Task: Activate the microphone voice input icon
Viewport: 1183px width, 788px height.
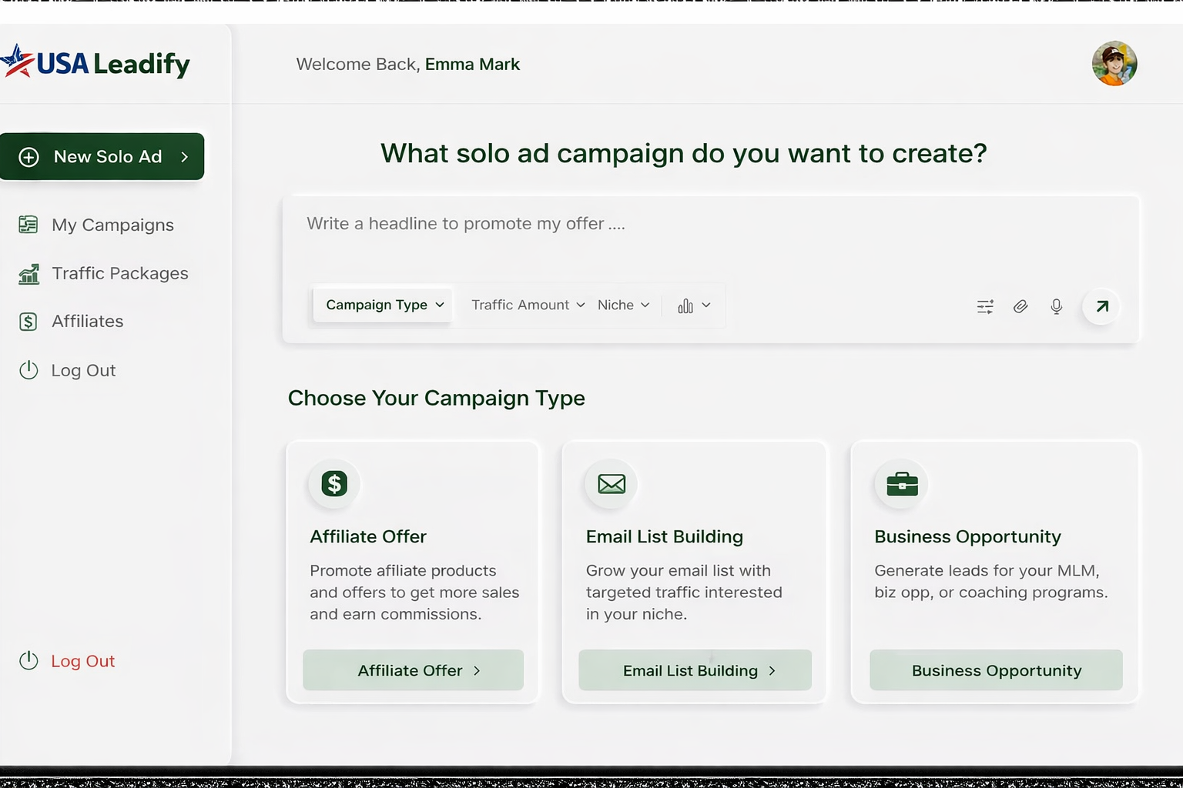Action: pyautogui.click(x=1056, y=307)
